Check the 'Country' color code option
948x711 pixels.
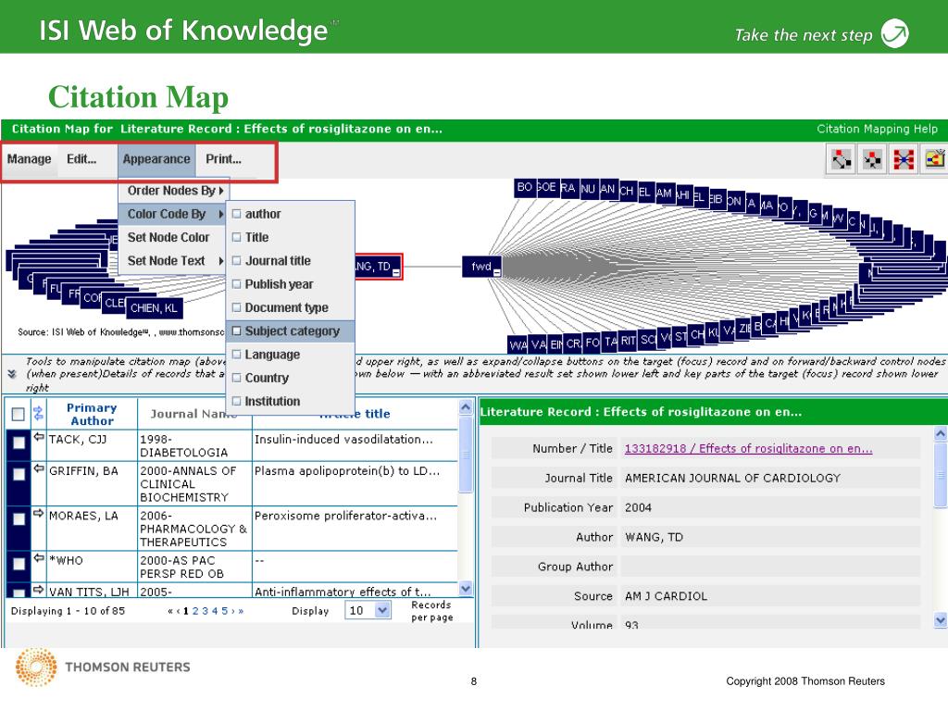coord(236,378)
